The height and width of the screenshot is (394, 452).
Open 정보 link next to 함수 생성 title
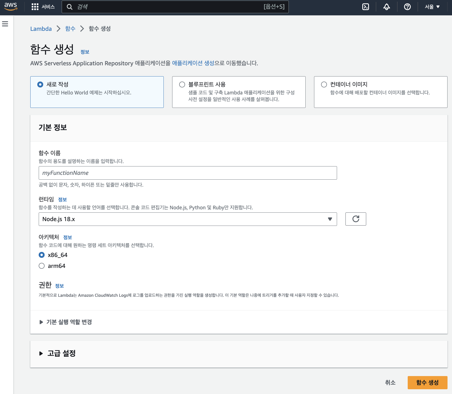point(85,52)
